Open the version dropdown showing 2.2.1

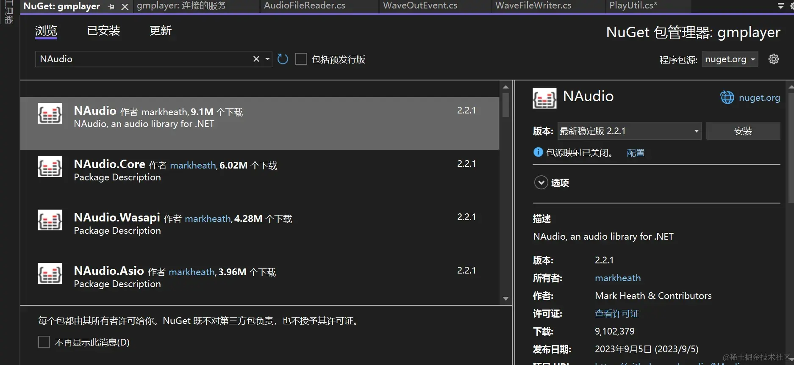[629, 131]
